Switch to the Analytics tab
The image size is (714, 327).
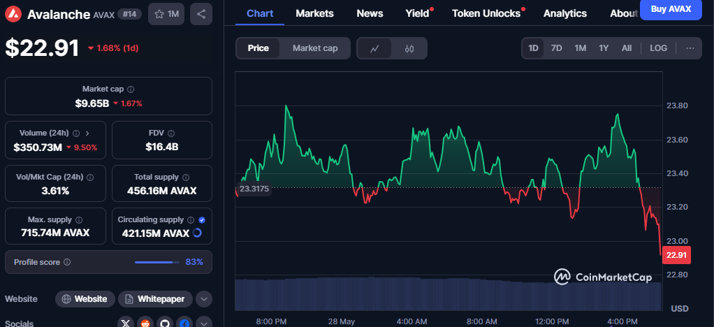[565, 14]
